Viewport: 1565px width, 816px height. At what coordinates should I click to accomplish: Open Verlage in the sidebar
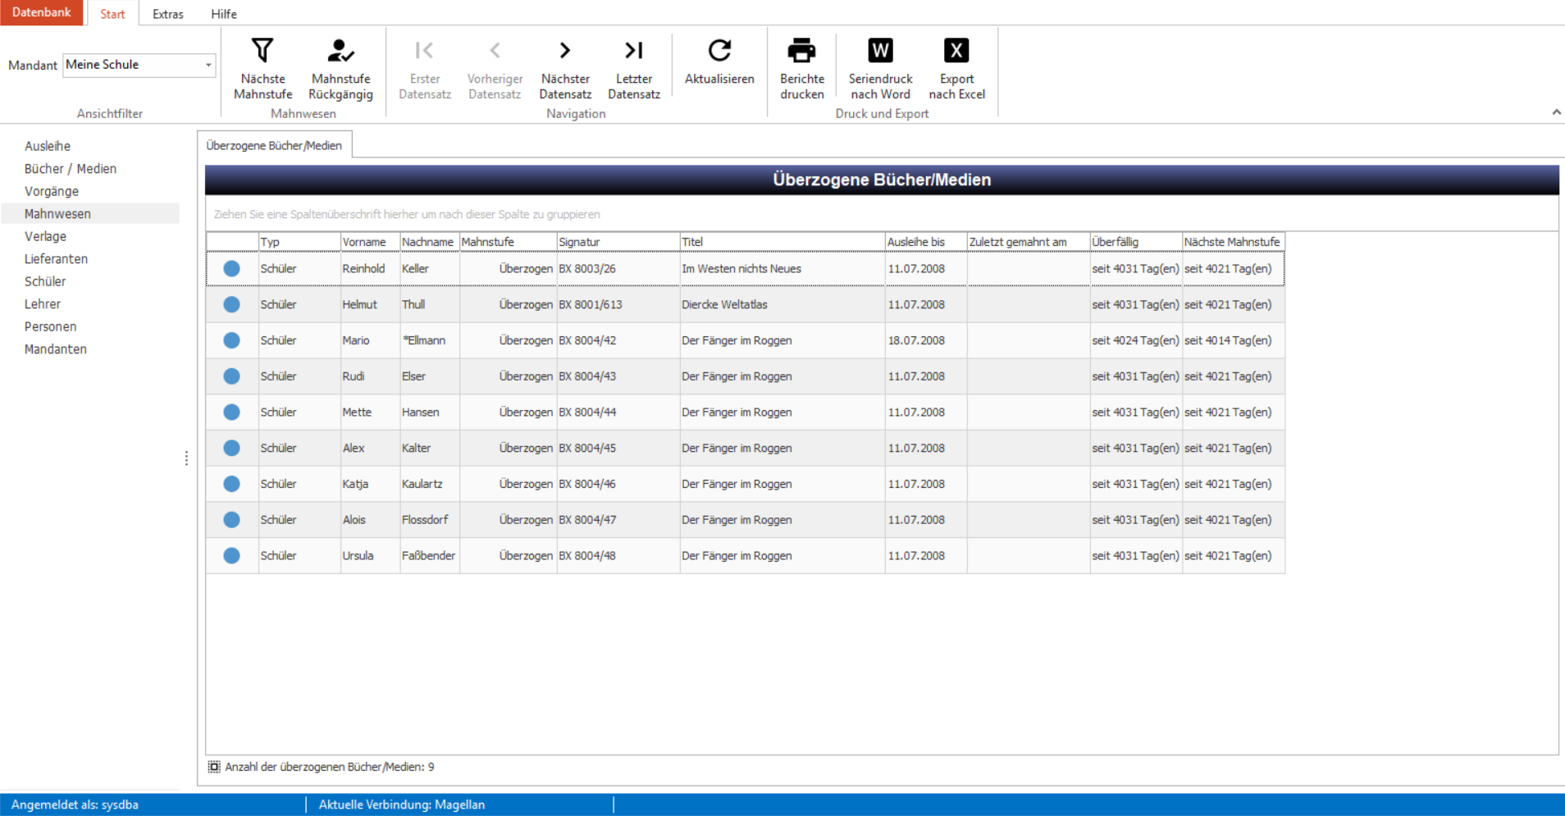[x=45, y=236]
